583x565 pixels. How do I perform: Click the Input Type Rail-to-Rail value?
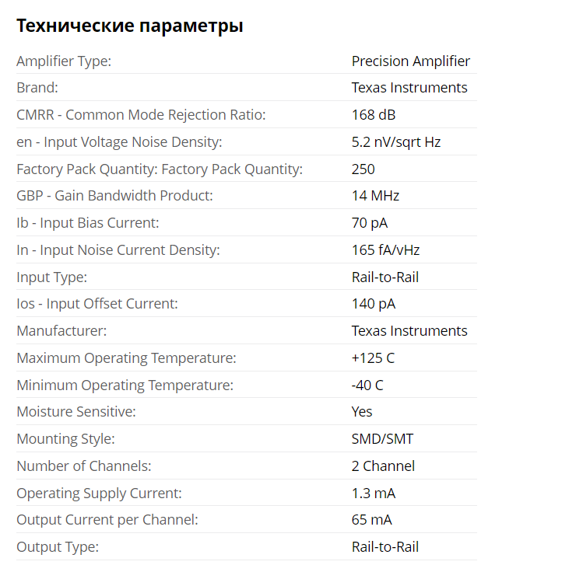[x=385, y=277]
